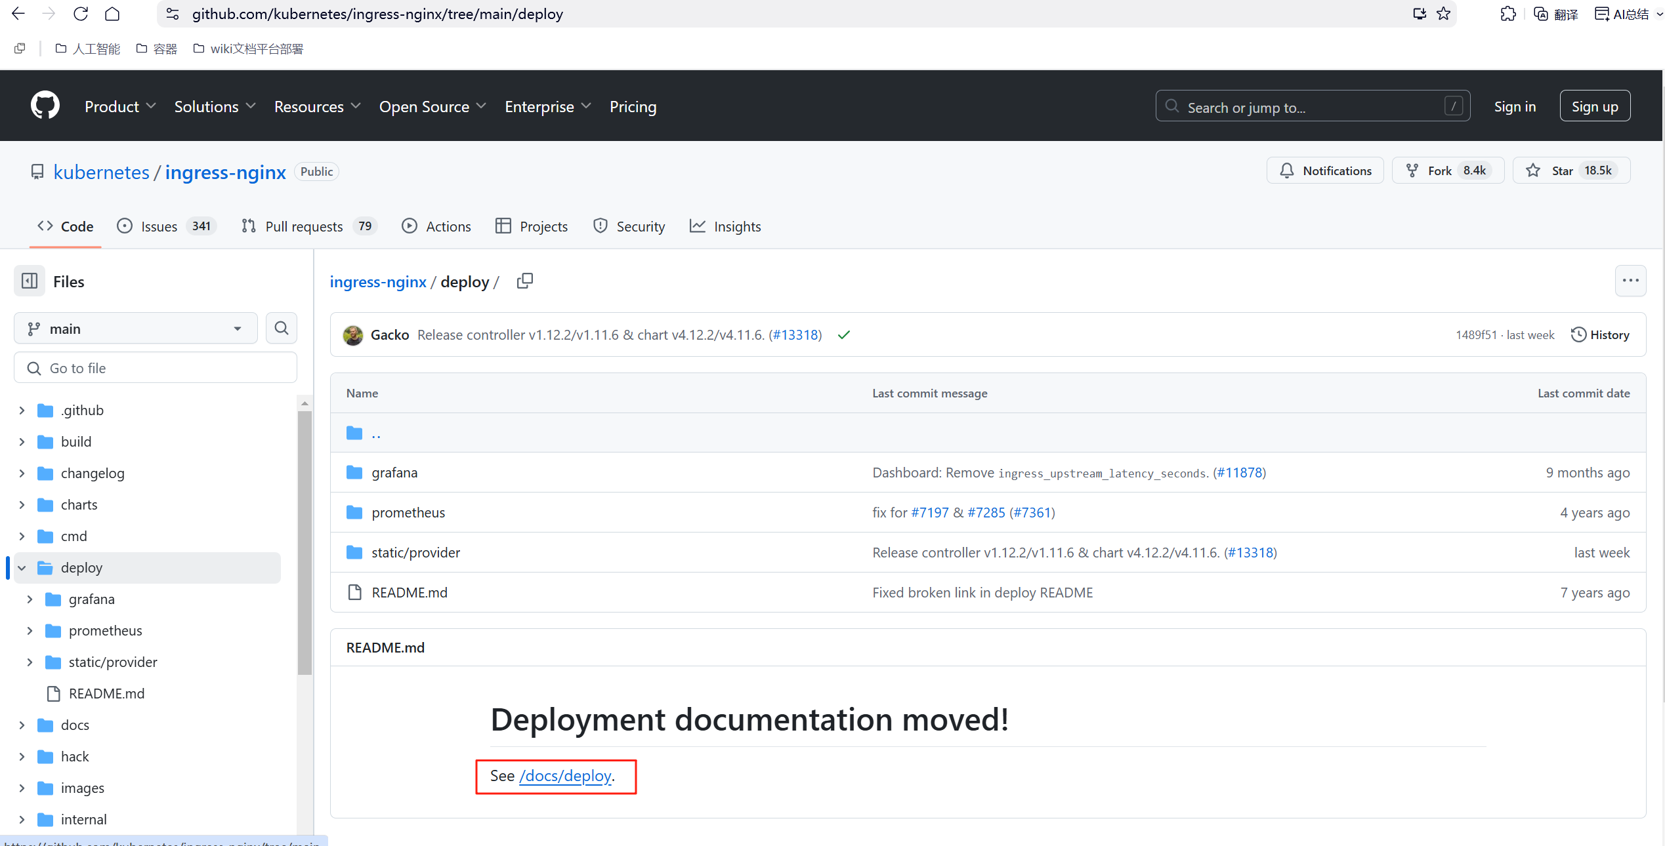The width and height of the screenshot is (1665, 846).
Task: Bookmark page with browser star icon
Action: [1443, 14]
